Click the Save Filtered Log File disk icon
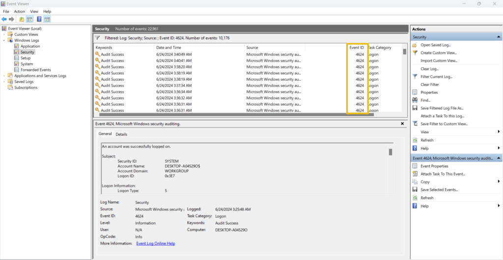Image resolution: width=503 pixels, height=260 pixels. (415, 108)
